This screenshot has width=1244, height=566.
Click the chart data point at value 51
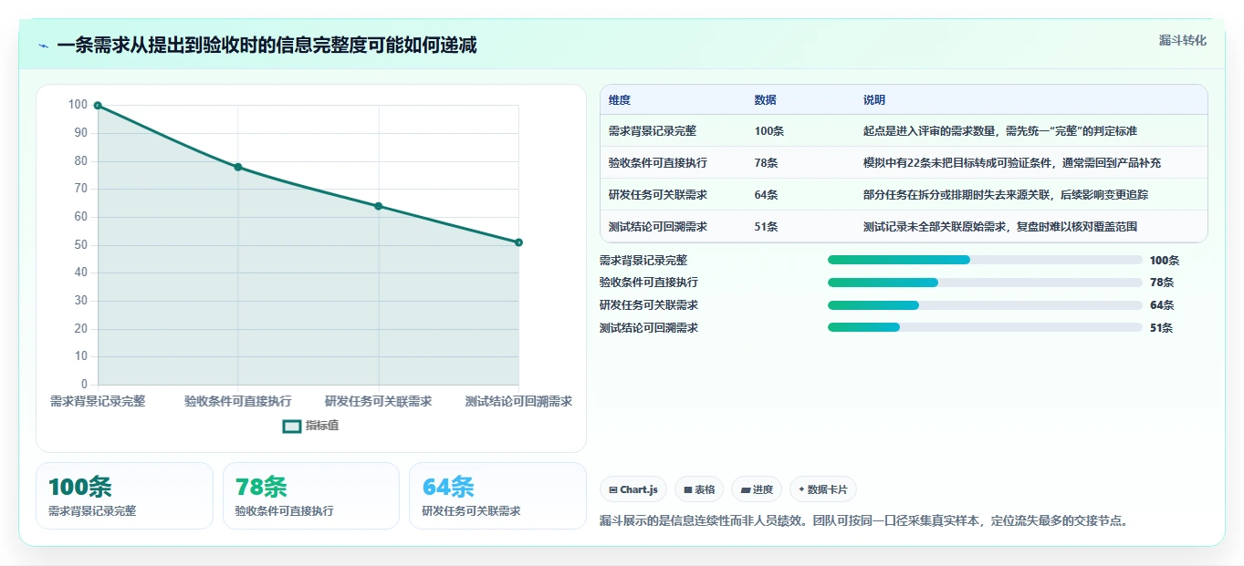[518, 242]
